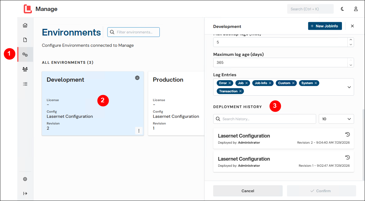The width and height of the screenshot is (365, 201).
Task: Decrease Max backup logs value
Action: (351, 45)
